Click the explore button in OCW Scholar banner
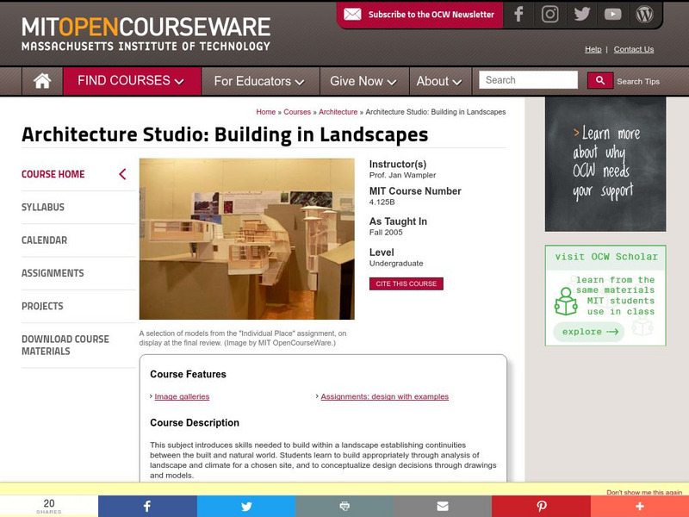 click(x=588, y=332)
